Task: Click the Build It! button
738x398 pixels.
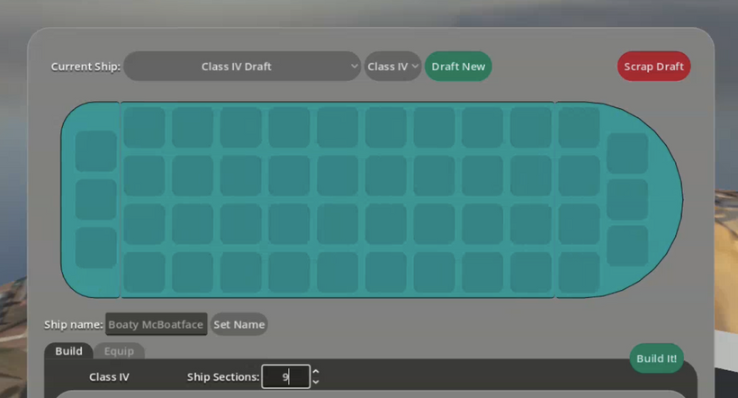Action: pos(657,358)
